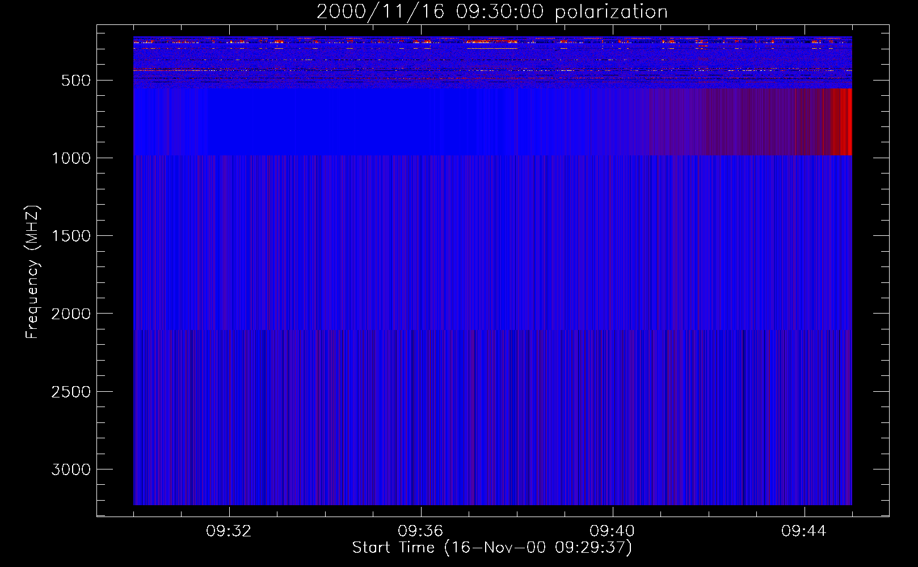Click the 09:32 time tick label
918x567 pixels.
(x=229, y=531)
